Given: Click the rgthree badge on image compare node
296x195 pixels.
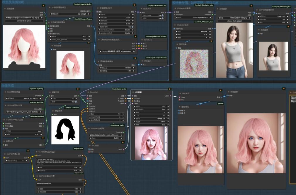Looking at the screenshot, I should coord(220,104).
